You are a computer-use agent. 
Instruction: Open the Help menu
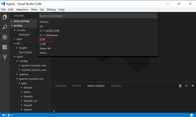(61, 10)
